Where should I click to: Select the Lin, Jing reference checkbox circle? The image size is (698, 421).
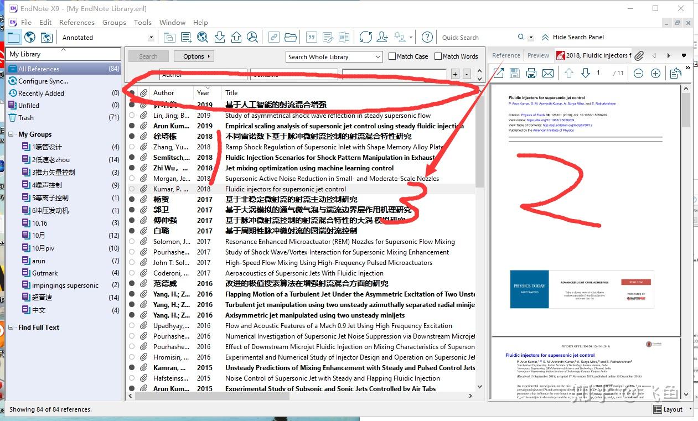click(x=132, y=115)
